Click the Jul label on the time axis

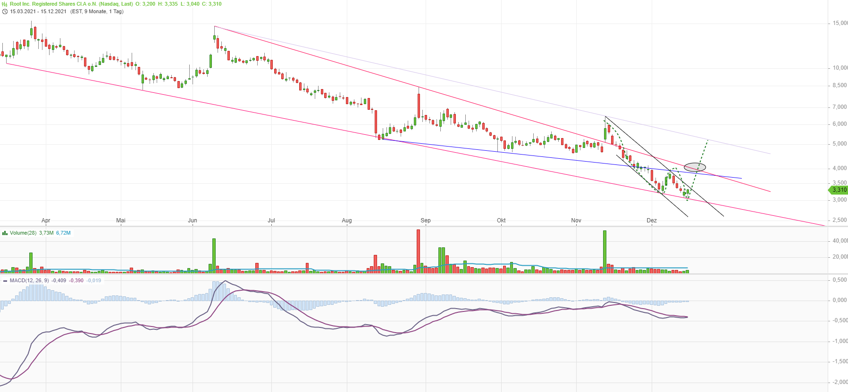click(271, 220)
